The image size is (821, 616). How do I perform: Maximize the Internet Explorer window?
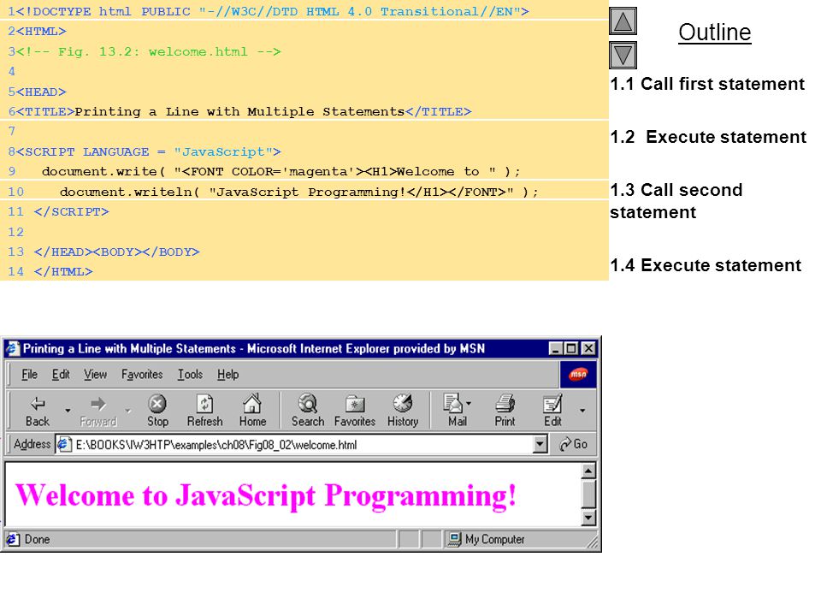572,348
